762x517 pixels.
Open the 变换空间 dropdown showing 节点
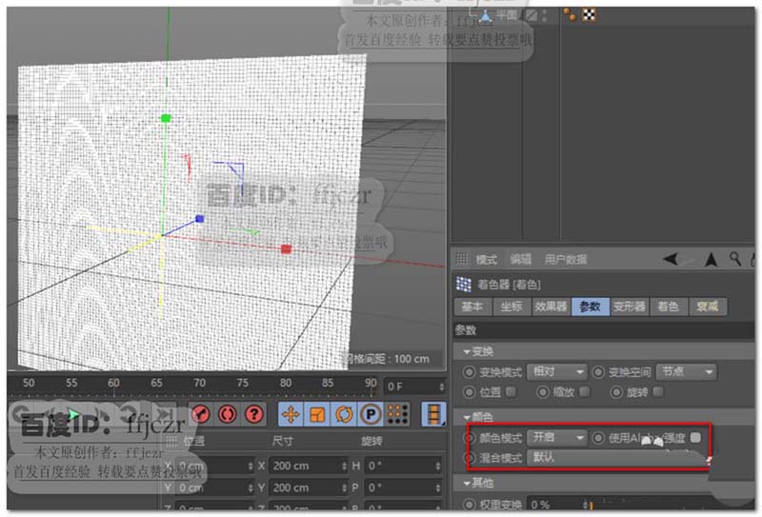(686, 371)
